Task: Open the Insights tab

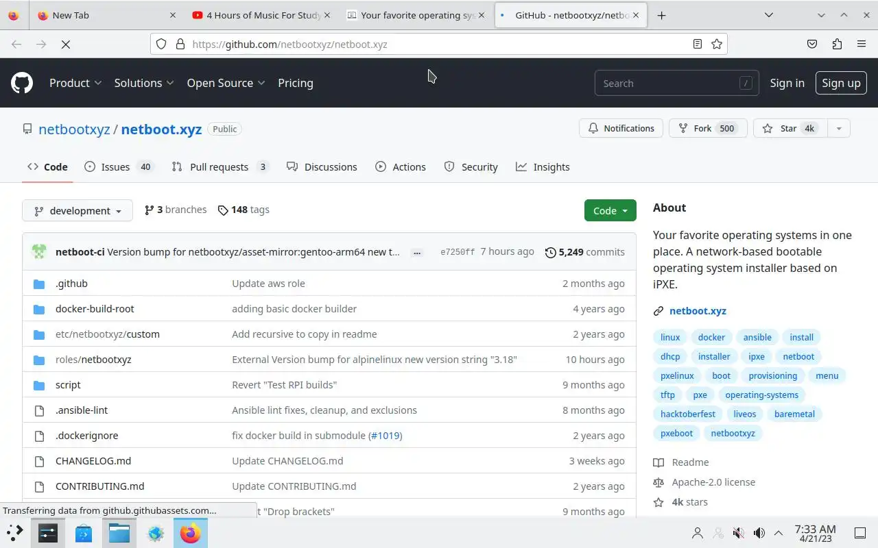Action: click(x=543, y=166)
